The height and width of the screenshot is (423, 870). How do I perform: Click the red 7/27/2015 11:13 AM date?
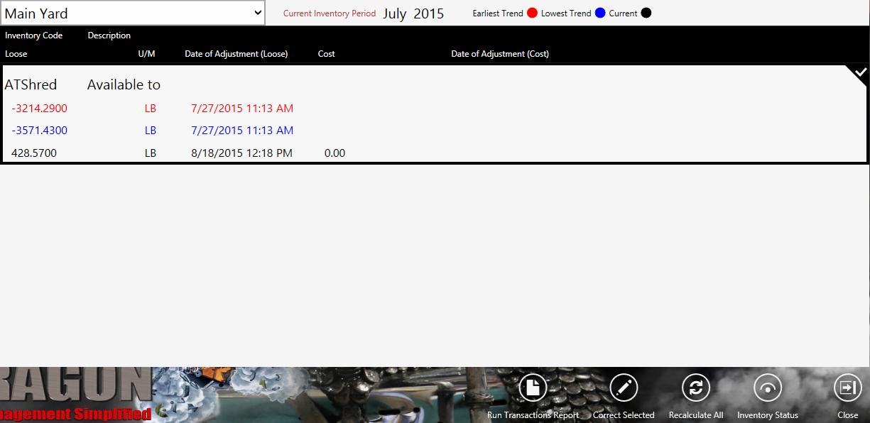coord(242,109)
